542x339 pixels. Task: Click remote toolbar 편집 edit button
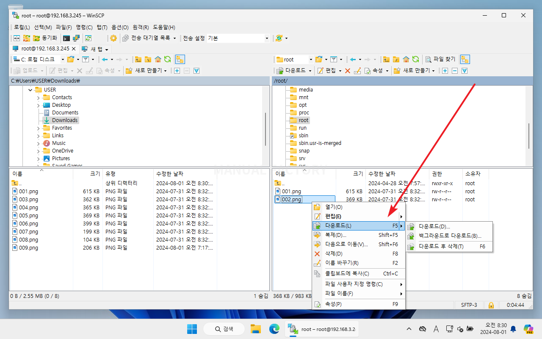click(326, 71)
